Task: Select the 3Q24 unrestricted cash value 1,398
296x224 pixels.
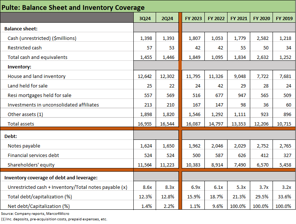Action: coord(146,38)
